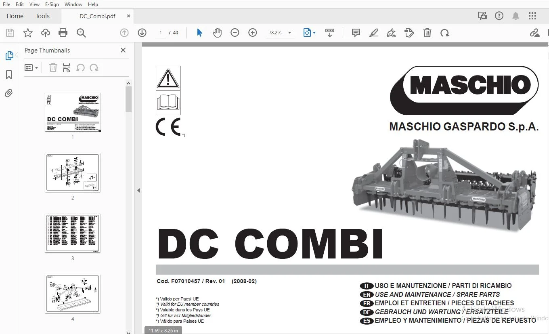Image resolution: width=549 pixels, height=334 pixels.
Task: Click the current page number field
Action: [x=161, y=33]
